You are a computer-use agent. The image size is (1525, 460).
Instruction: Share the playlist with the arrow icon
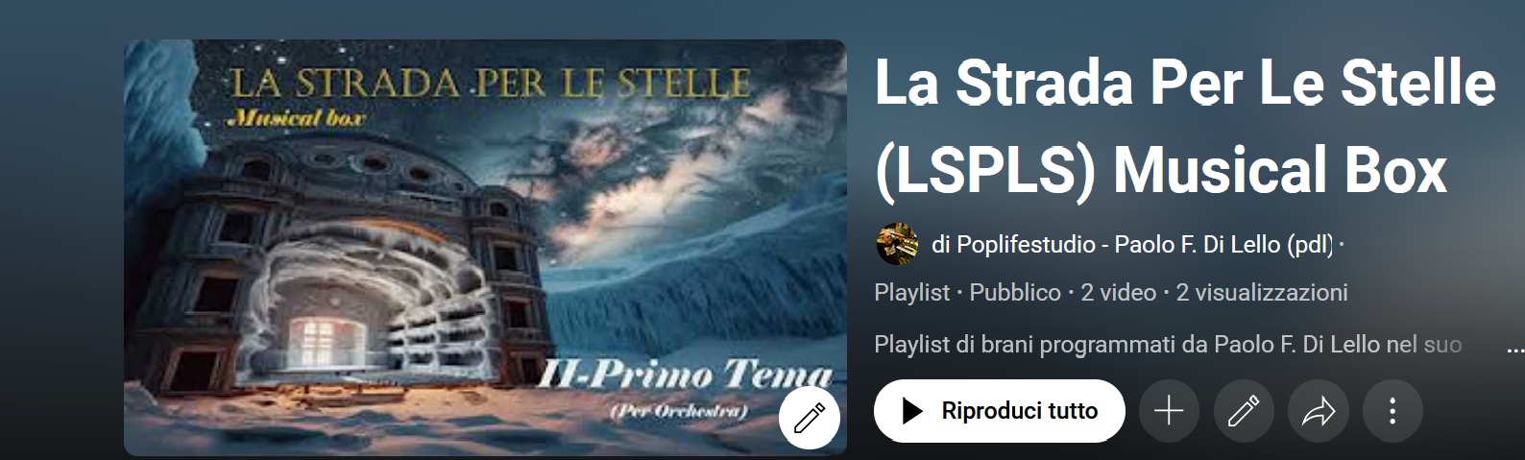pyautogui.click(x=1319, y=411)
